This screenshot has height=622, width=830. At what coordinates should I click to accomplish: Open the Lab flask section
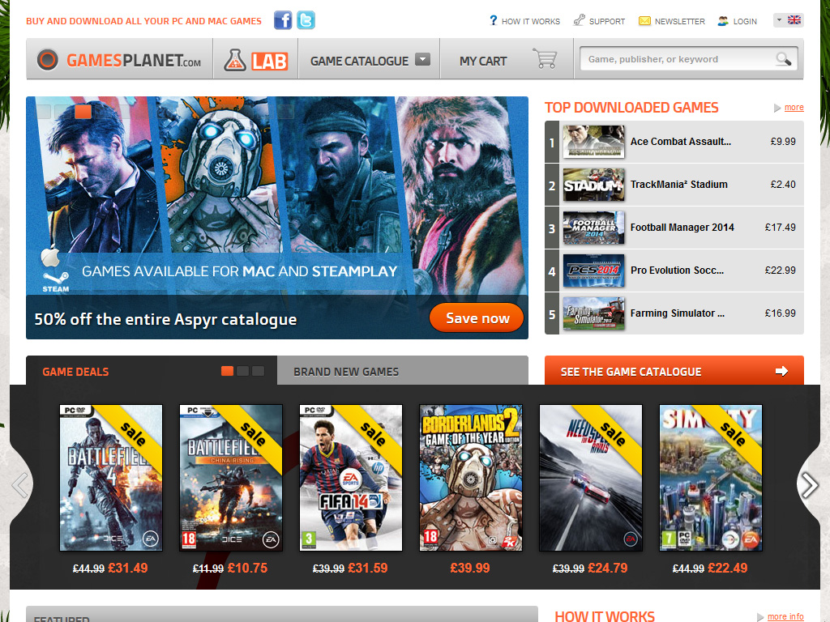point(255,60)
